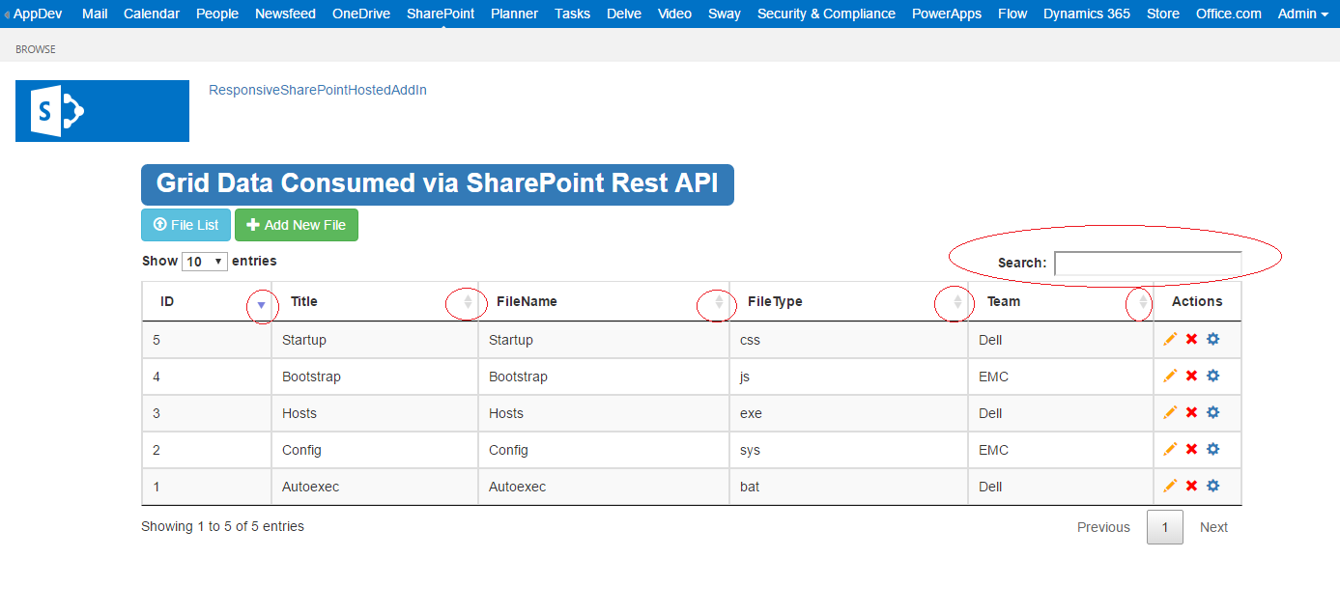Image resolution: width=1340 pixels, height=614 pixels.
Task: Open the Show entries count dropdown
Action: pos(205,262)
